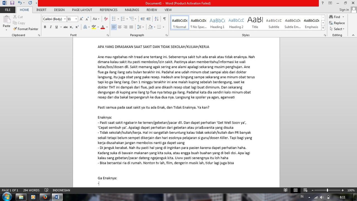Center align the text
This screenshot has height=201, width=357.
(x=120, y=27)
